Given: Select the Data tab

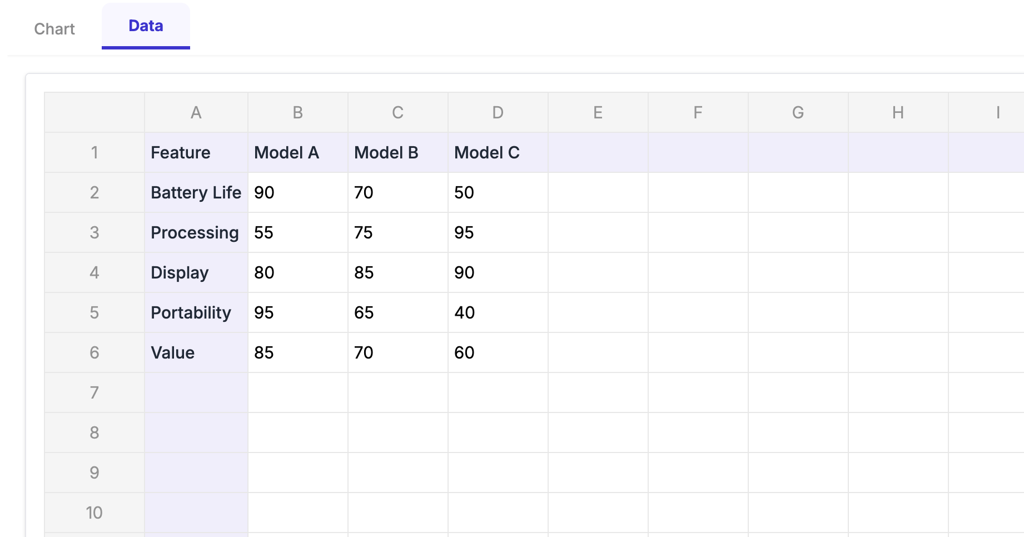Looking at the screenshot, I should (x=146, y=26).
